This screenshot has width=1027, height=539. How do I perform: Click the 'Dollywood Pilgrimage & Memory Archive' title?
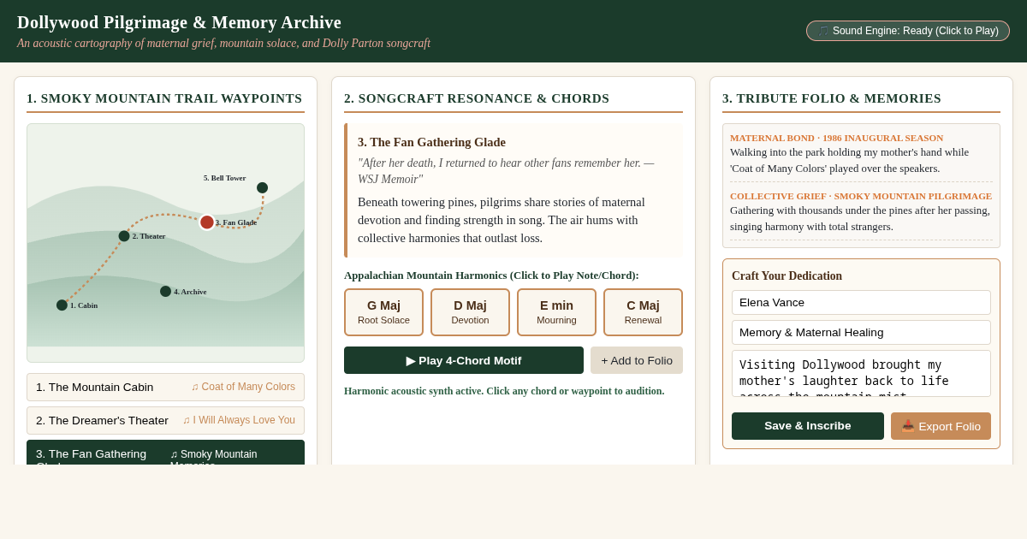point(179,22)
